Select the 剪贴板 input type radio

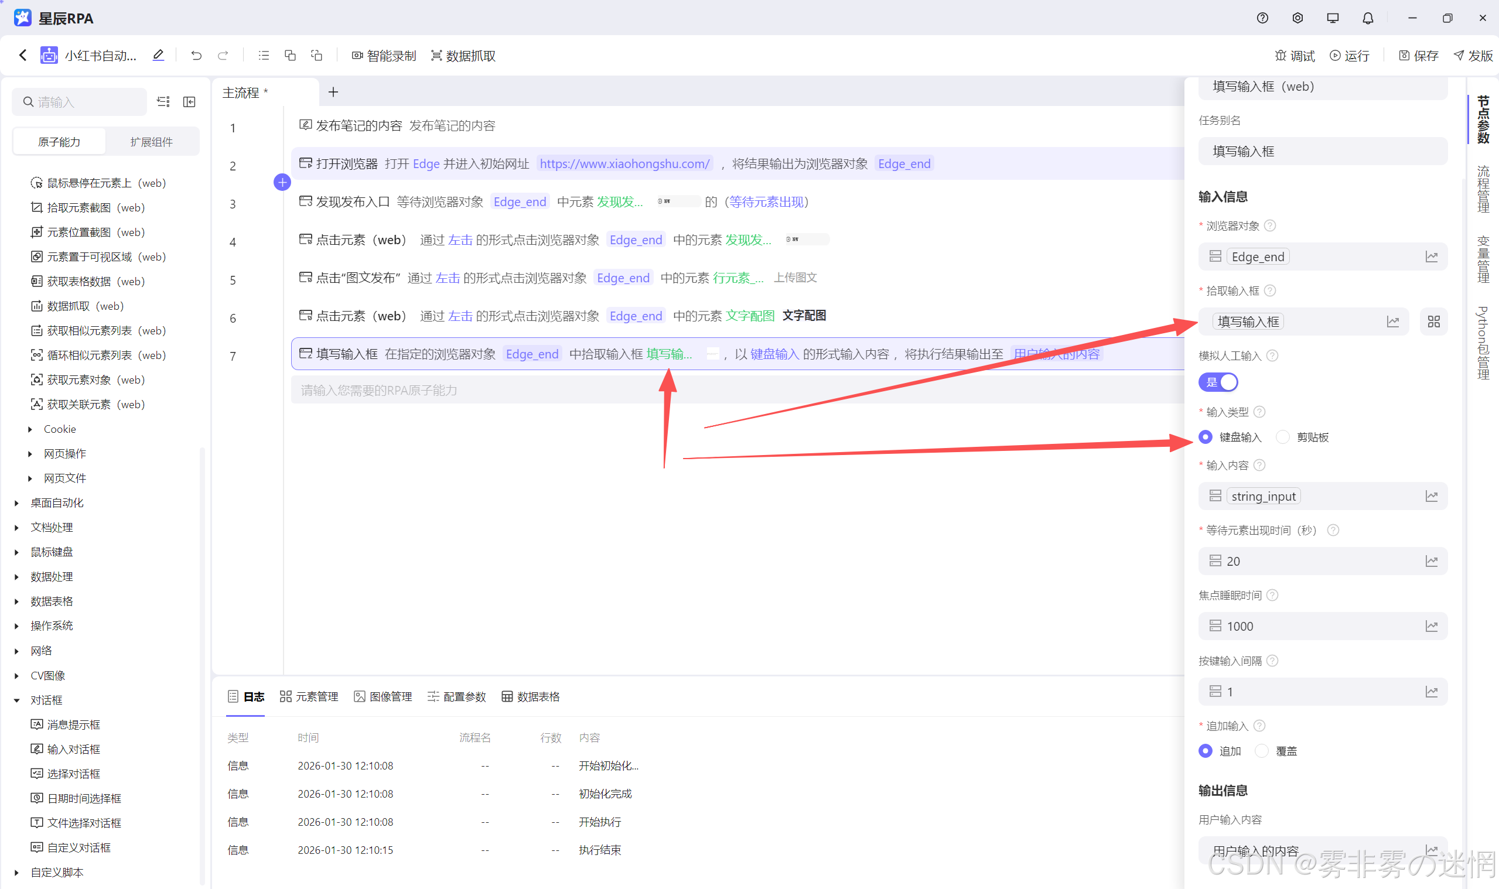[x=1283, y=437]
